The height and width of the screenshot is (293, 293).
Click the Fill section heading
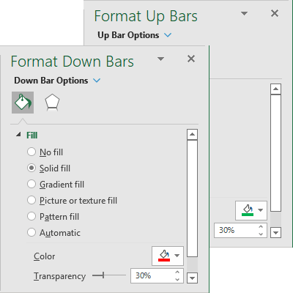[x=32, y=135]
